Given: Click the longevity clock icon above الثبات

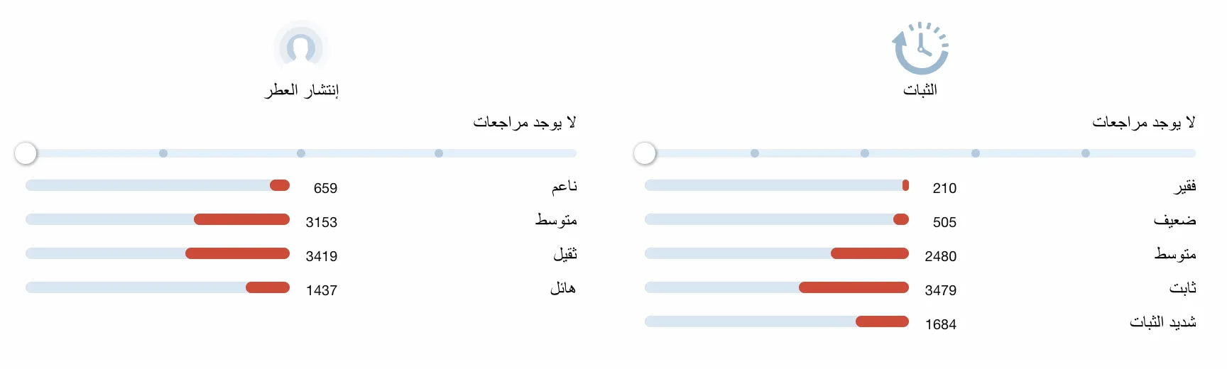Looking at the screenshot, I should 920,48.
